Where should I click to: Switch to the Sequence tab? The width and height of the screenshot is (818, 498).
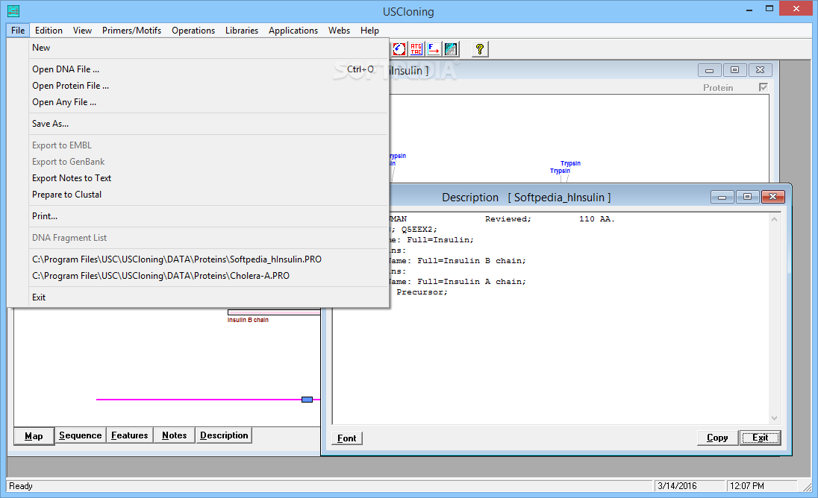[x=81, y=435]
